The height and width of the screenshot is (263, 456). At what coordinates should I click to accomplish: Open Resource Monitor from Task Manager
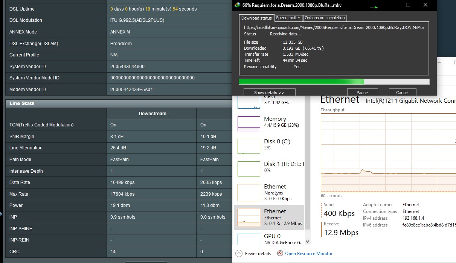(x=305, y=254)
